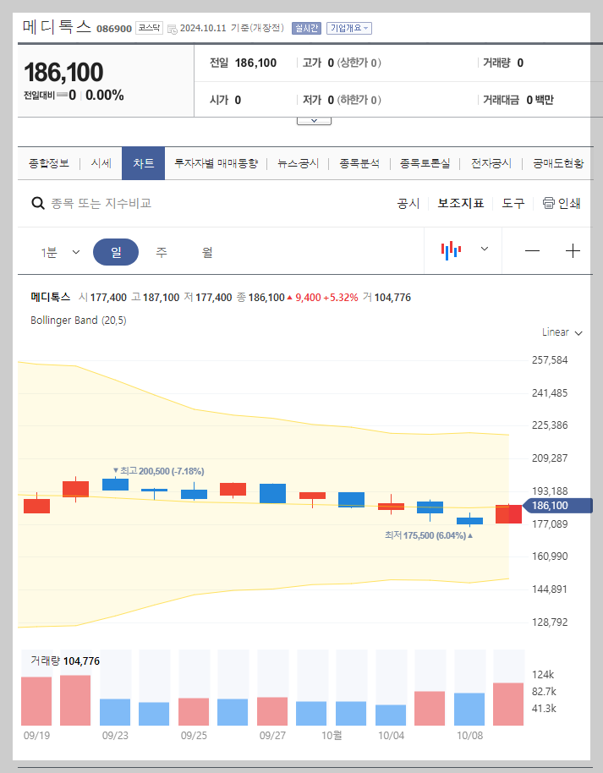Expand the 기업개요 dropdown
603x773 pixels.
pyautogui.click(x=349, y=29)
